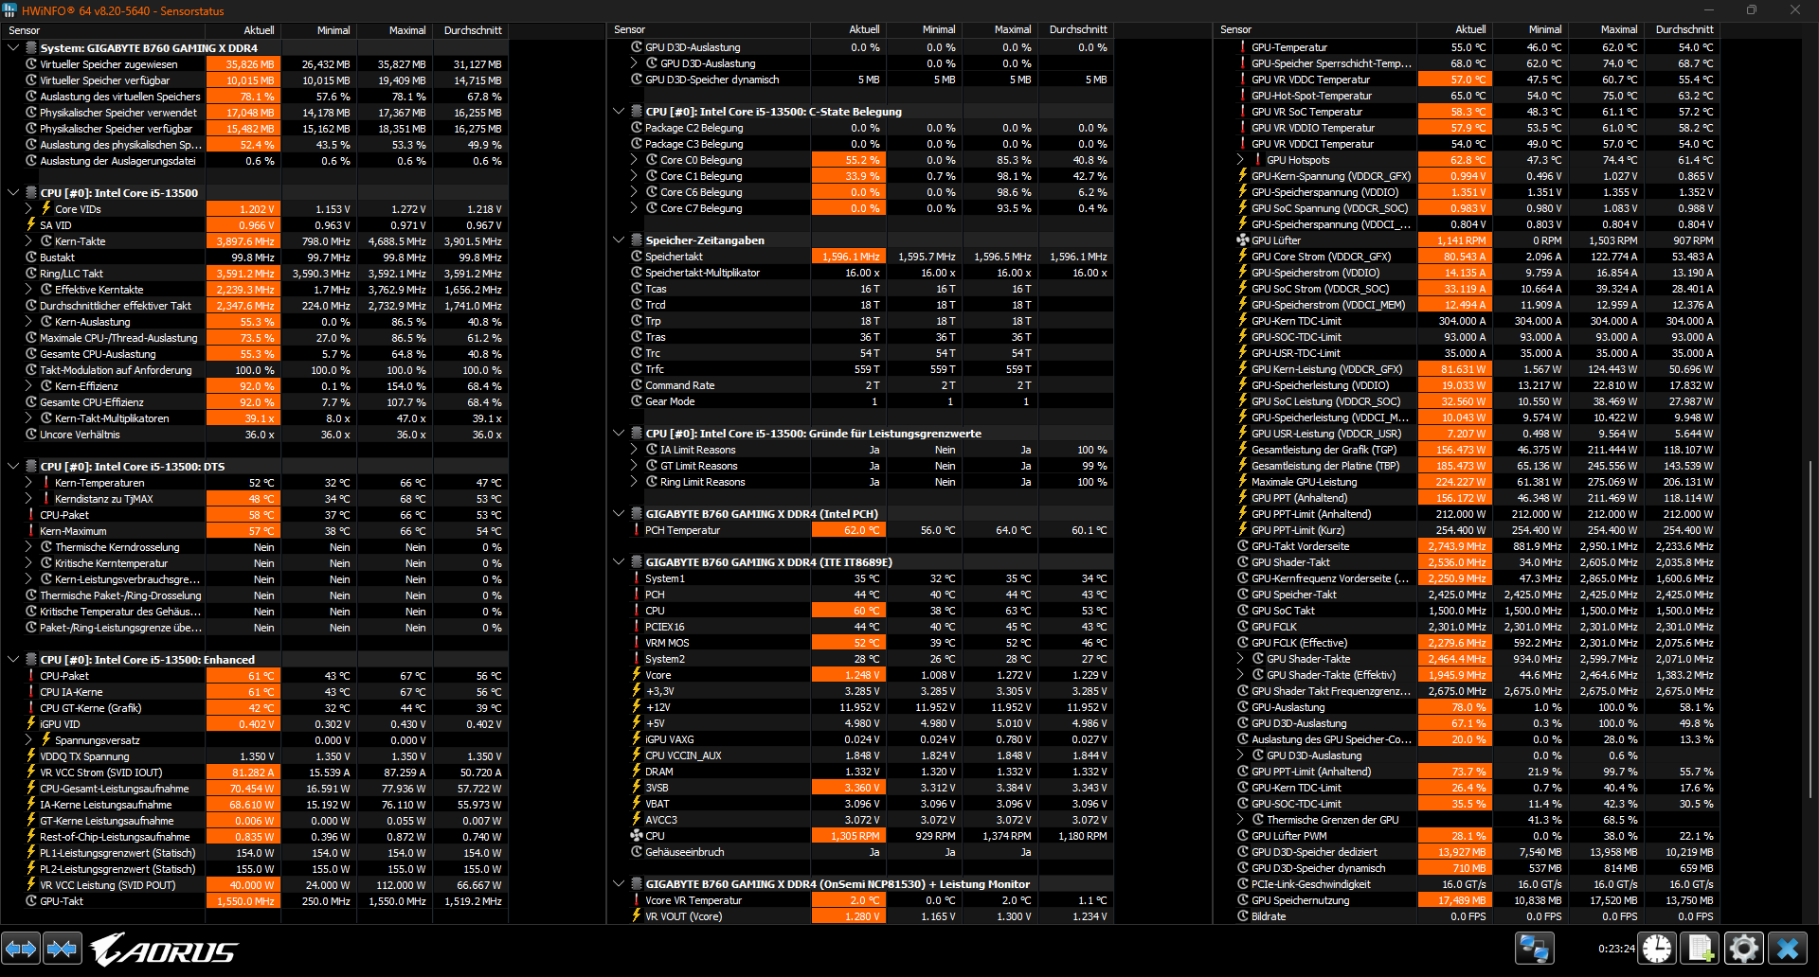This screenshot has height=977, width=1819.
Task: Click the blue X button in bottom toolbar
Action: click(1788, 948)
